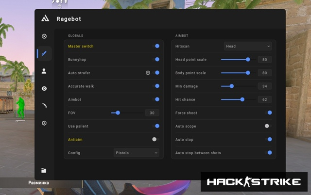Open the player silhouette sidebar tab

(x=44, y=71)
